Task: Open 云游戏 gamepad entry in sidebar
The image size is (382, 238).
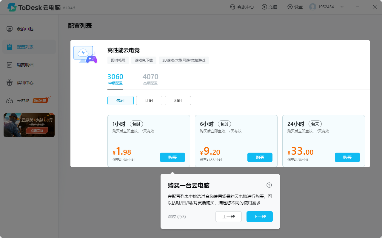Action: click(x=10, y=101)
